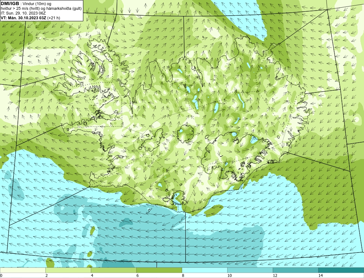
Task: Click the 'hviður > 25 m/s (hvítt)' legend line
Action: [21, 9]
